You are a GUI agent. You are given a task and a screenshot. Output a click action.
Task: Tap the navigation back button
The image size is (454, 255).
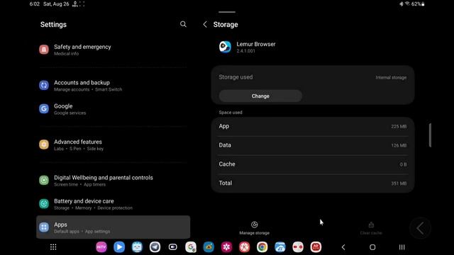click(343, 247)
